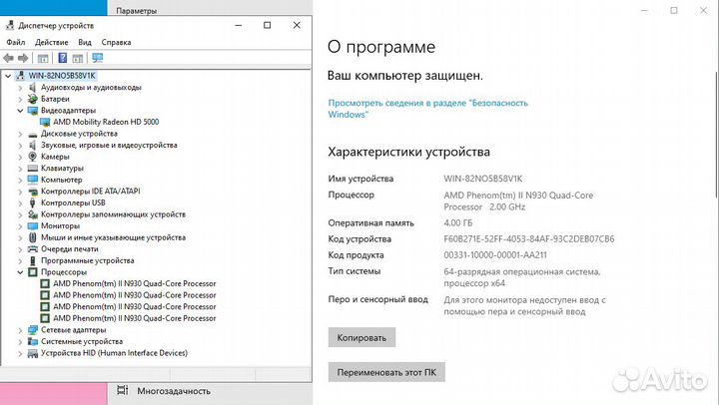Click the Процессоры chip icon
Image resolution: width=719 pixels, height=405 pixels.
pos(33,272)
